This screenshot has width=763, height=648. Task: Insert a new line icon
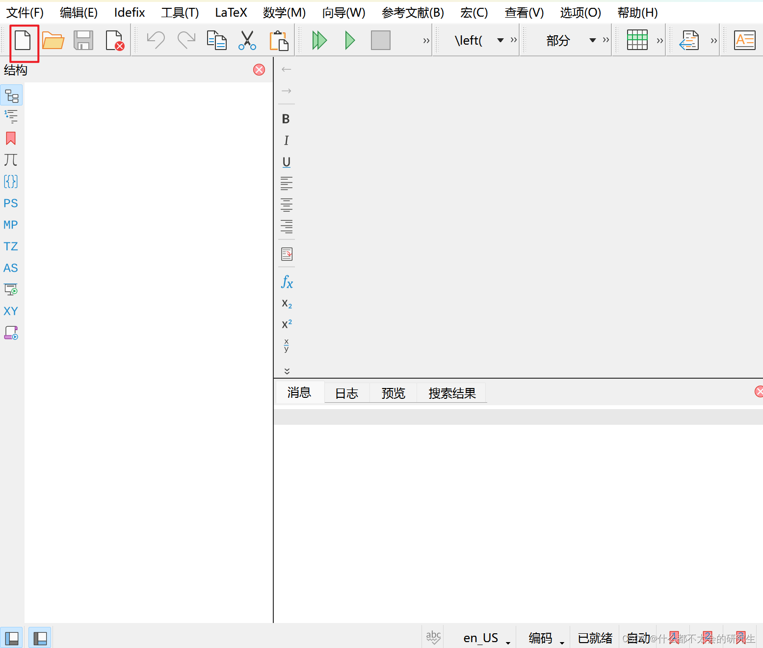coord(287,254)
